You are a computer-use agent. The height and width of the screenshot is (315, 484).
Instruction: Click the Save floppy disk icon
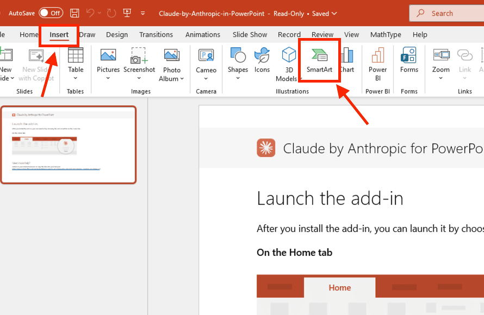tap(75, 13)
